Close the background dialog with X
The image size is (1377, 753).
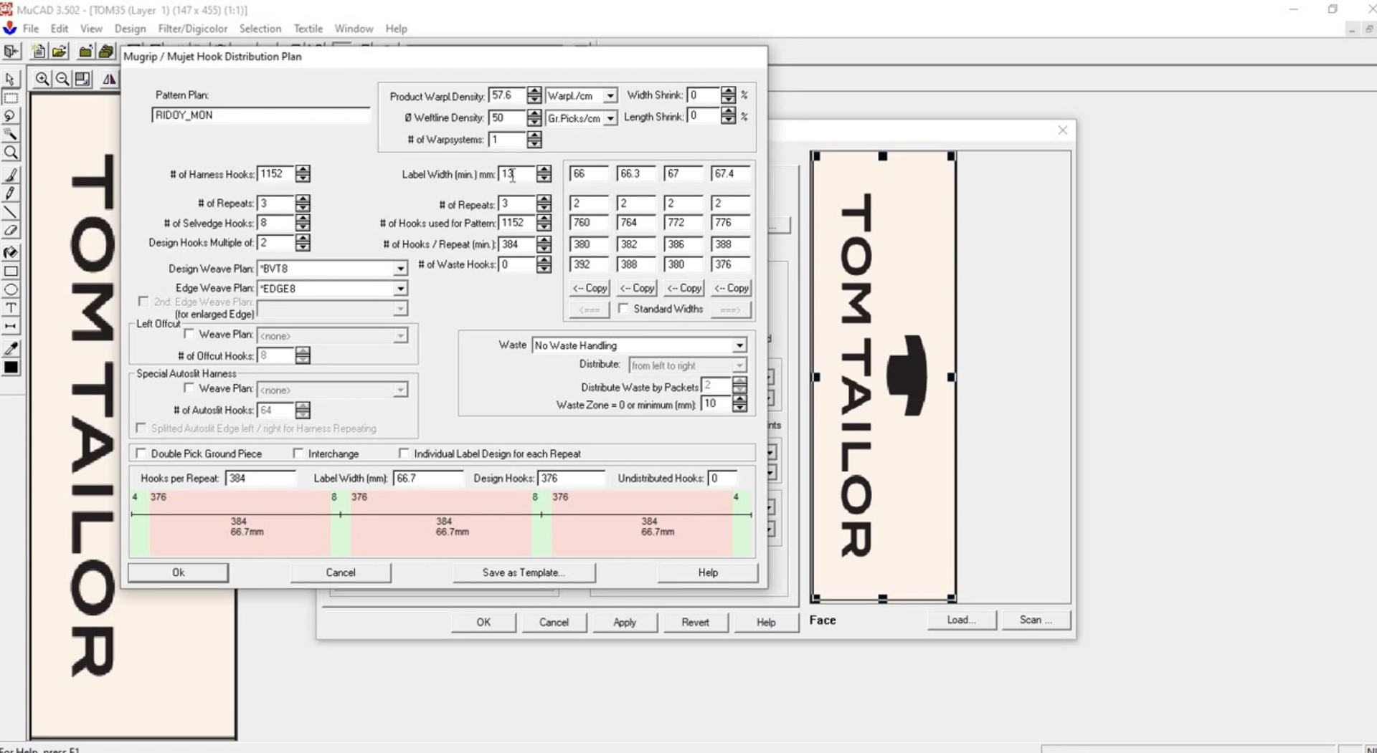point(1063,130)
